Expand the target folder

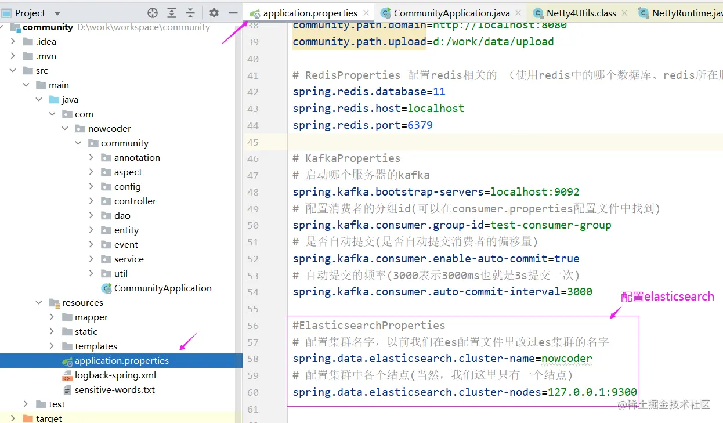13,418
